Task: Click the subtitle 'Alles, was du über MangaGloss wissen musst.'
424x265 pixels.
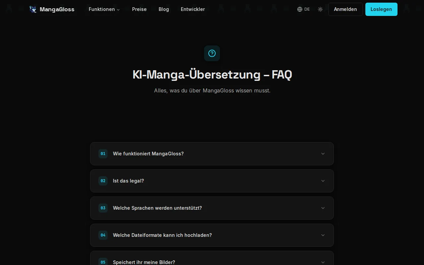Action: [x=212, y=90]
